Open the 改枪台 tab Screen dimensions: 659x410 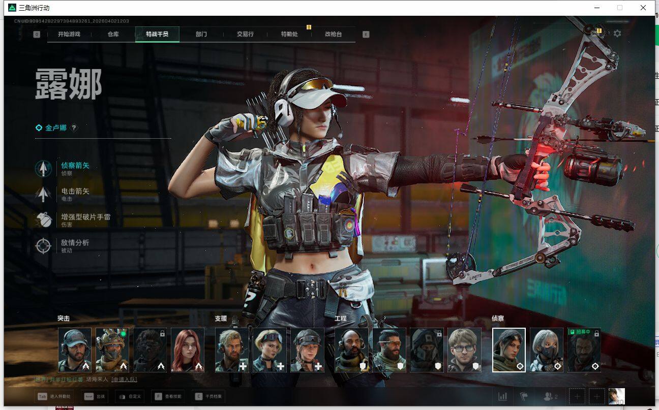333,34
